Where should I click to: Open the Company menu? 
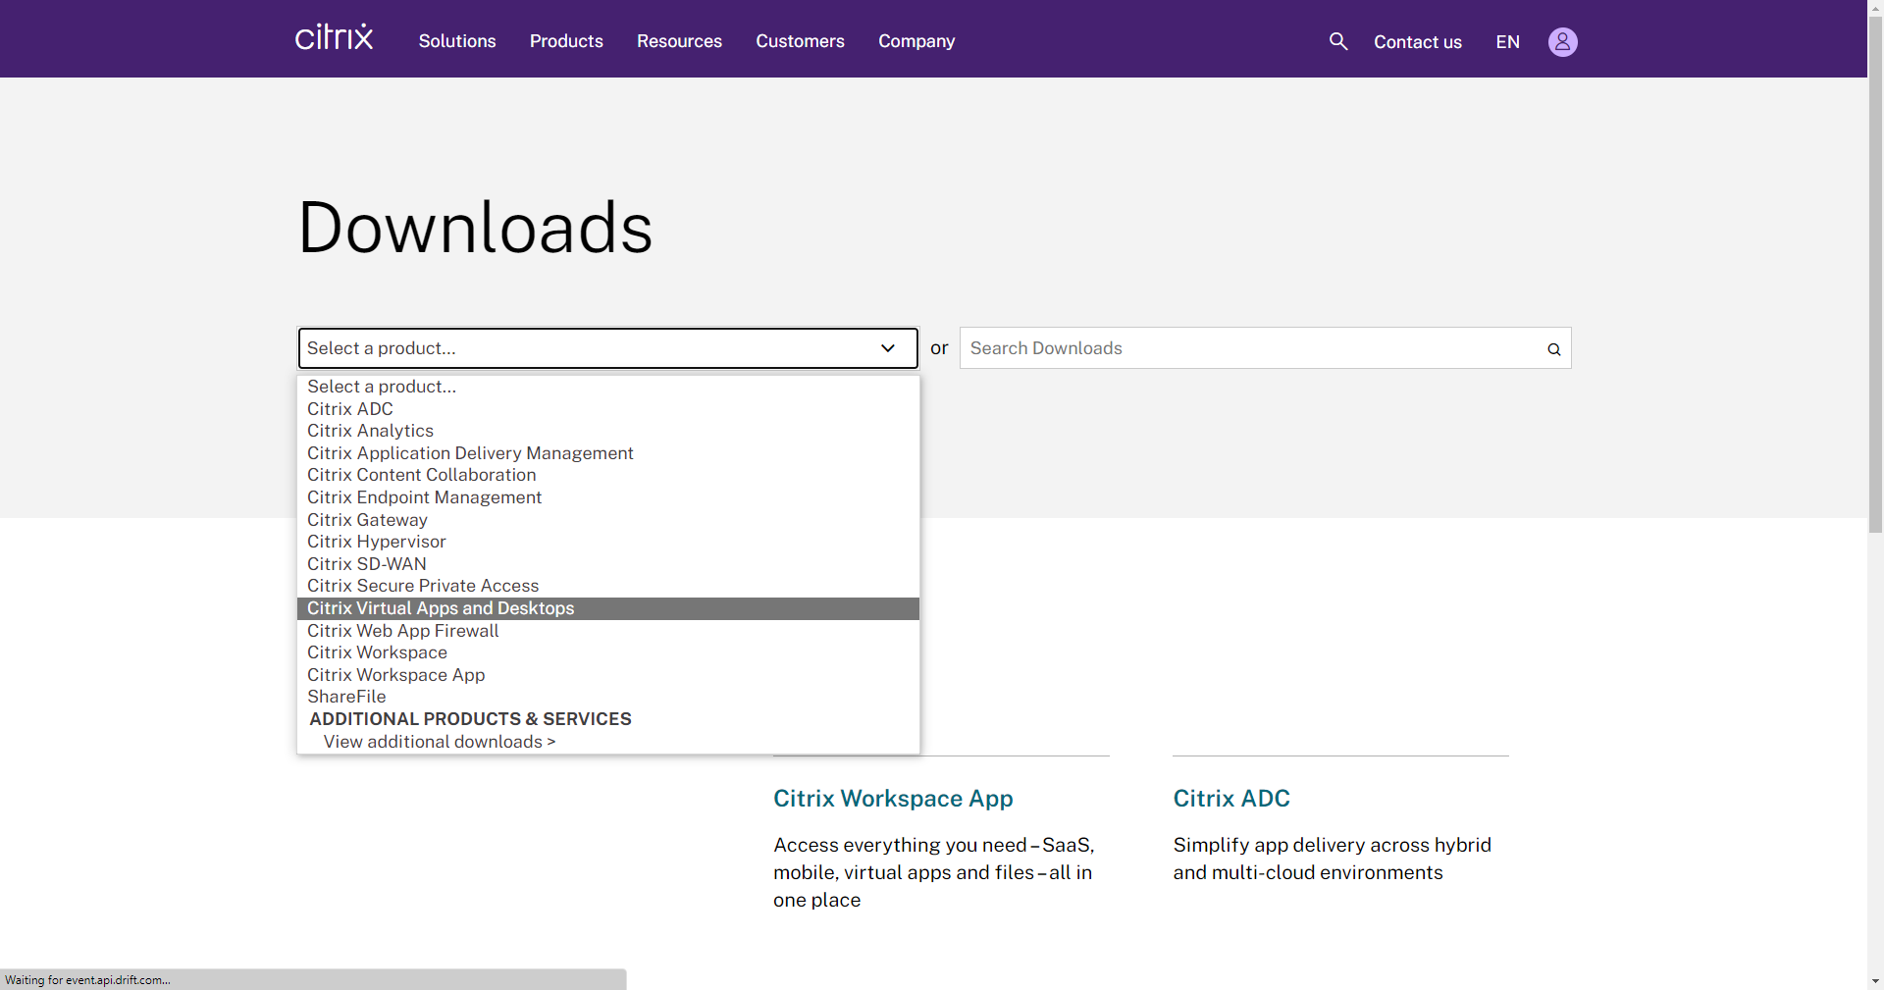[x=916, y=41]
